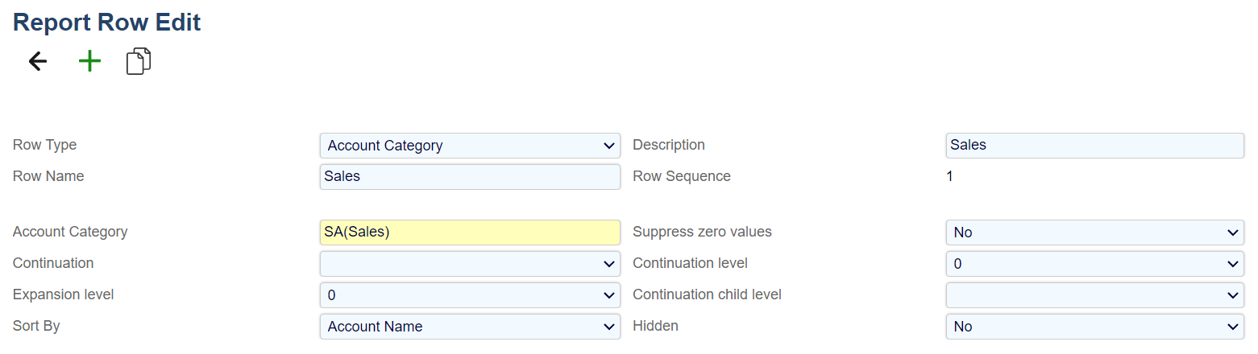Click the Description text field

(x=1094, y=146)
